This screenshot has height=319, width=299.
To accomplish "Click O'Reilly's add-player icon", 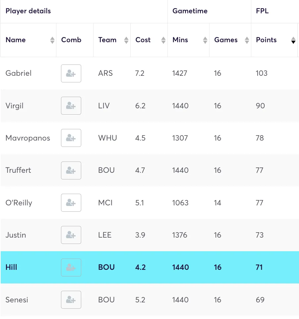I will (x=71, y=203).
